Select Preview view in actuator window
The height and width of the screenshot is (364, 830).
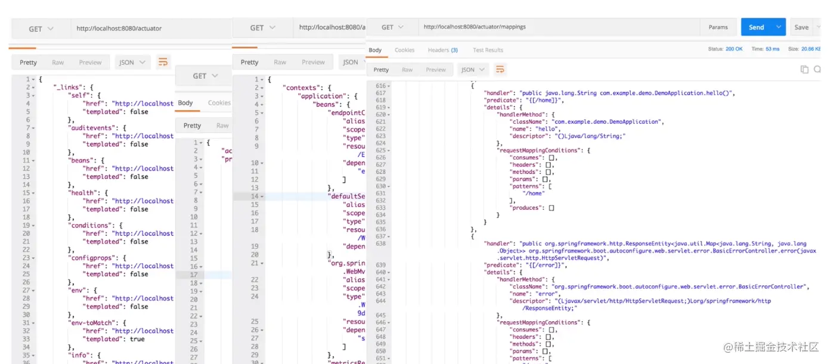90,62
